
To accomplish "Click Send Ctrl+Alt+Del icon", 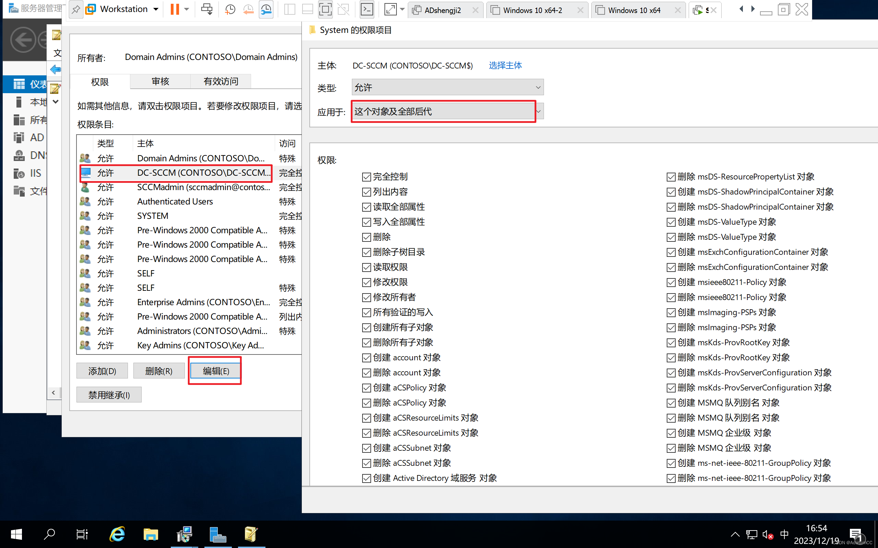I will (207, 9).
